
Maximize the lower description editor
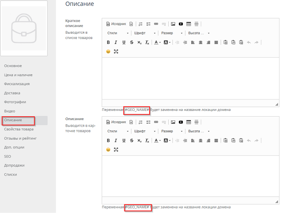(116, 150)
